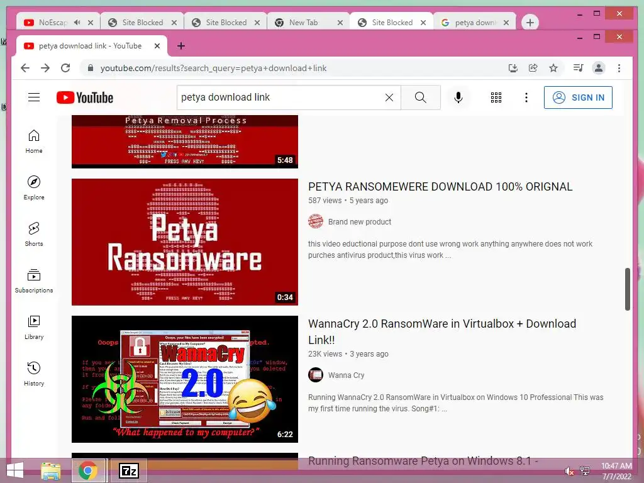This screenshot has height=483, width=644.
Task: Go forward with the browser arrow
Action: 45,68
